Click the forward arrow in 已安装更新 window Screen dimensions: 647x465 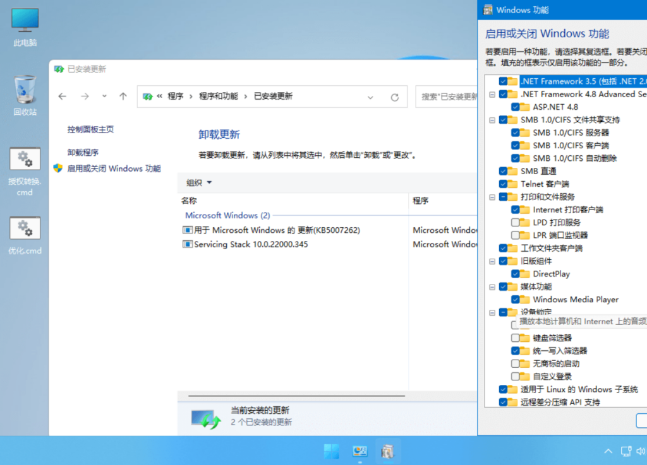(x=85, y=97)
